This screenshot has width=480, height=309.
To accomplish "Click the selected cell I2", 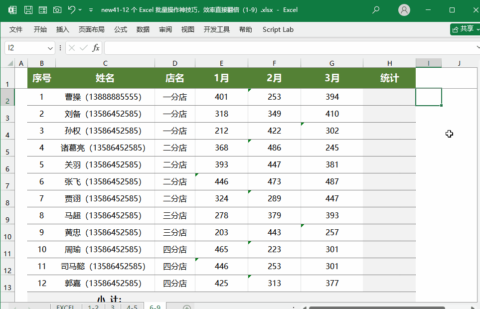I will click(429, 97).
